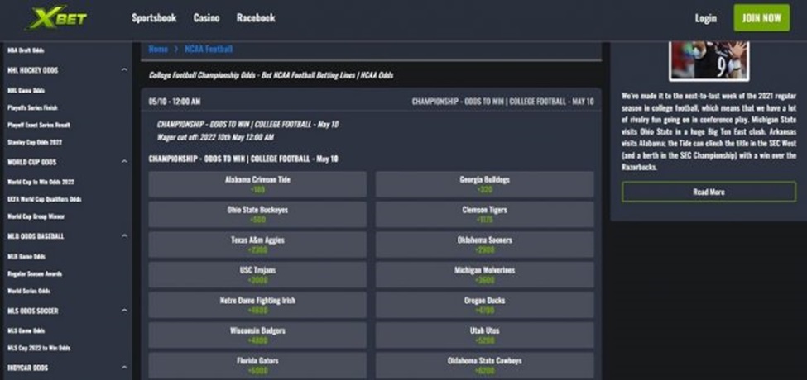Collapse the NHL Hockey Odds section

point(124,70)
